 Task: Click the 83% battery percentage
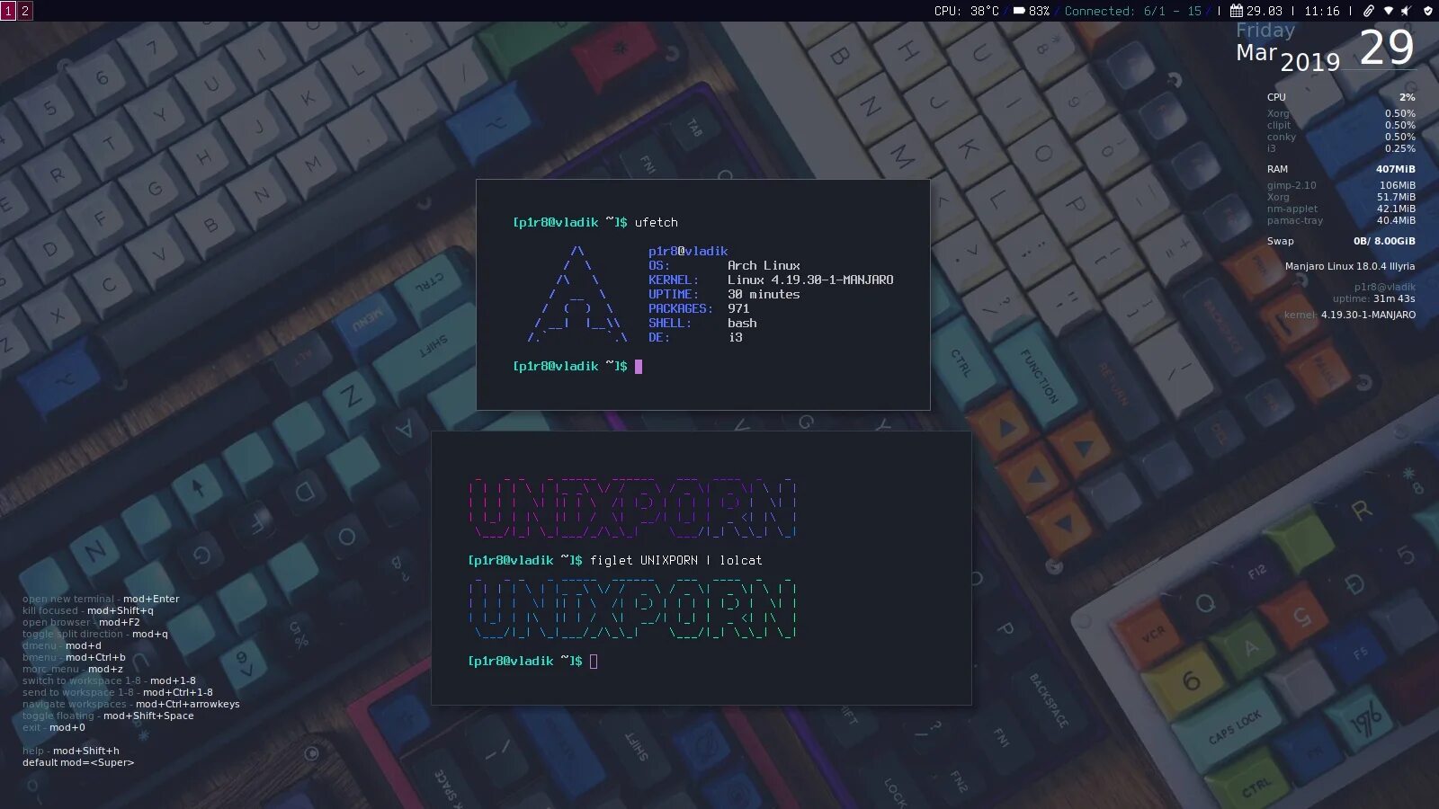coord(1039,11)
